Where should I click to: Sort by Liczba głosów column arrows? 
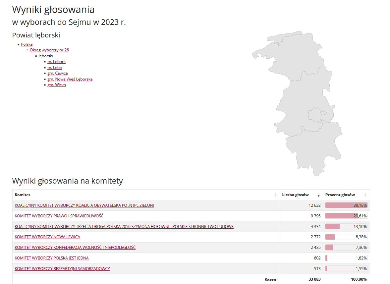pos(318,195)
